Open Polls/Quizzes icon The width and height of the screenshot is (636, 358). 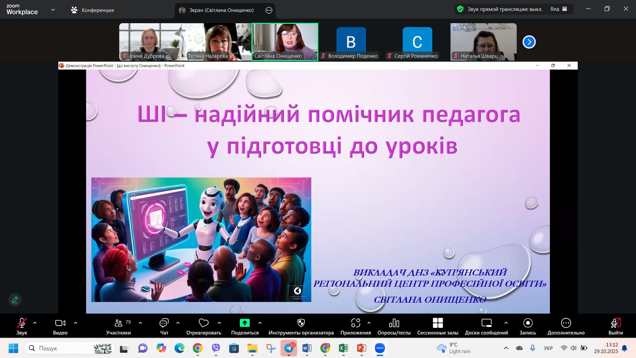click(394, 323)
